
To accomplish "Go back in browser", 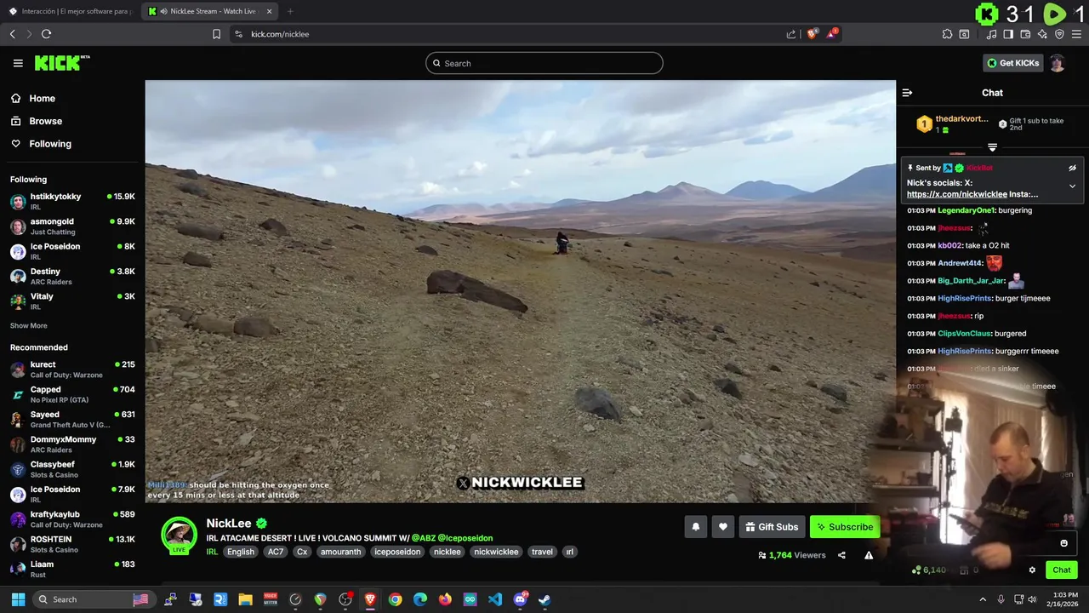I will [x=13, y=34].
